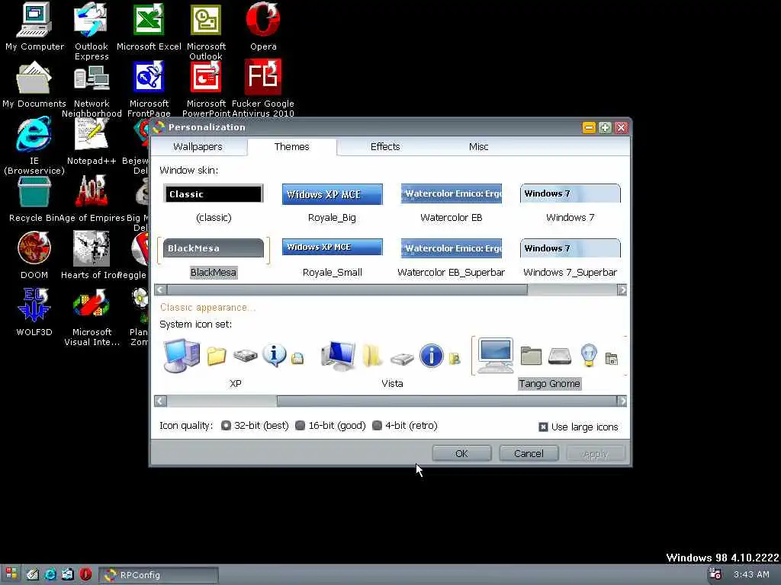Select the BlackMesa window skin
Screen dimensions: 781x585
[214, 257]
